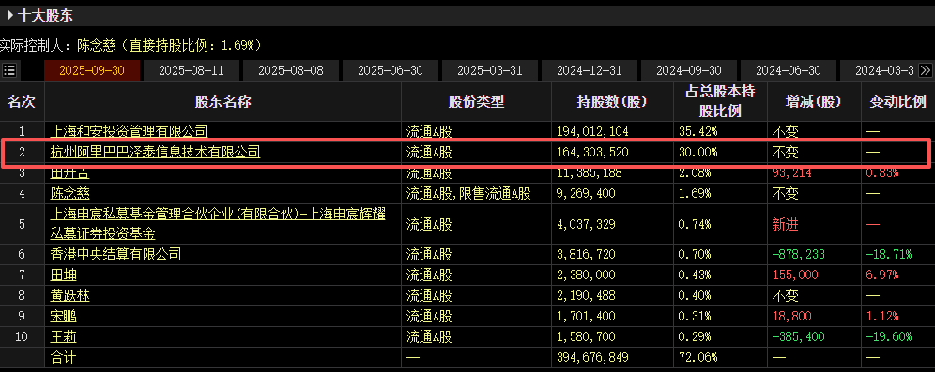The image size is (935, 372).
Task: Click the 实际控制人 陈念慈 info line
Action: point(130,45)
